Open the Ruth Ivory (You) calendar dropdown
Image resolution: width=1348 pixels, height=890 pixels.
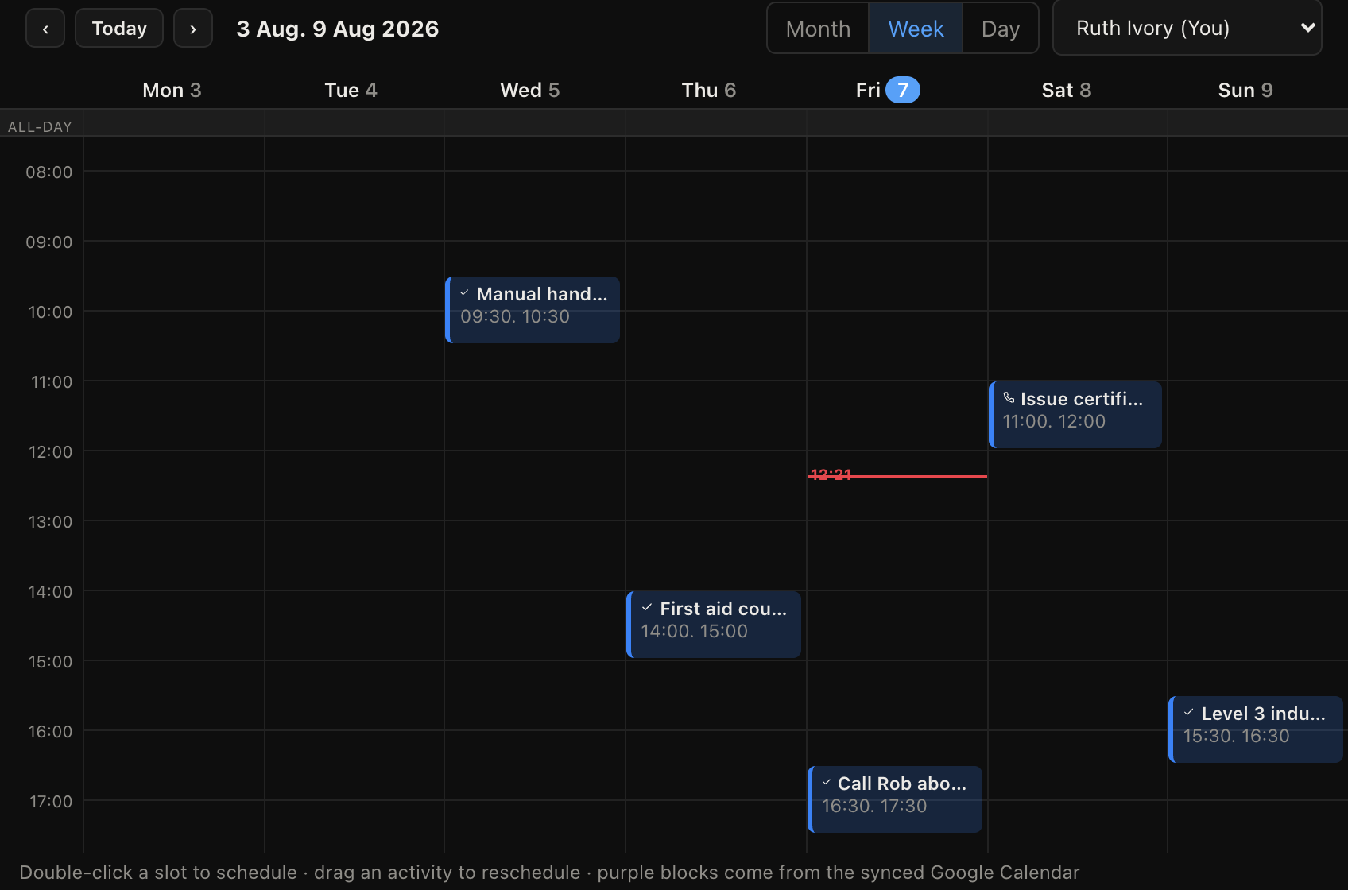[1187, 28]
